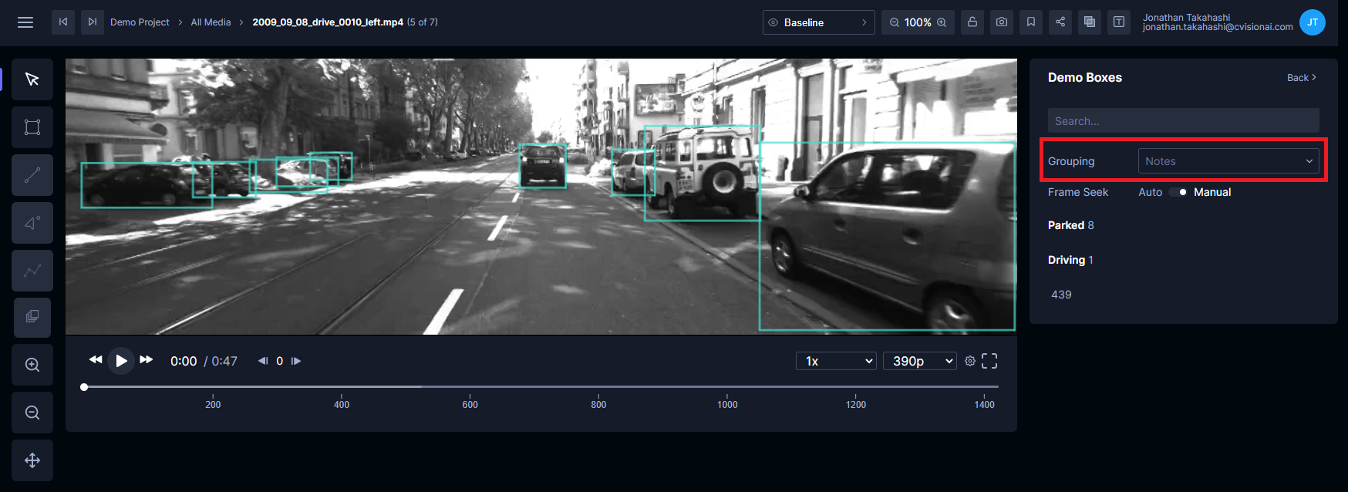The width and height of the screenshot is (1348, 492).
Task: Select the zoom in tool in sidebar
Action: 32,365
